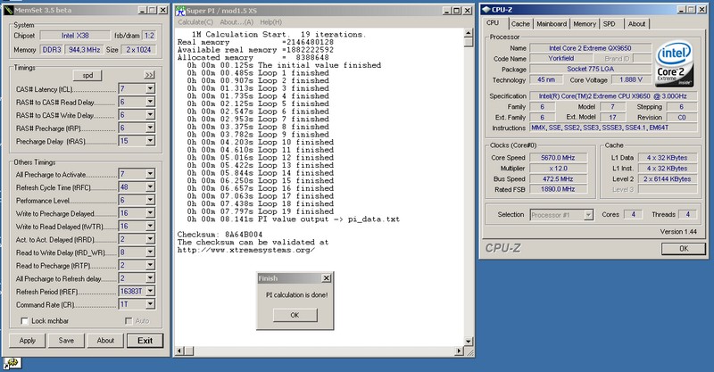Click Super PI horizontal scrollbar right arrow

(459, 351)
